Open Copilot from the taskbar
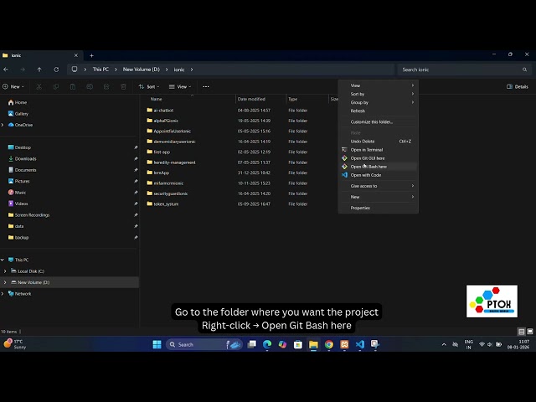 [x=282, y=344]
